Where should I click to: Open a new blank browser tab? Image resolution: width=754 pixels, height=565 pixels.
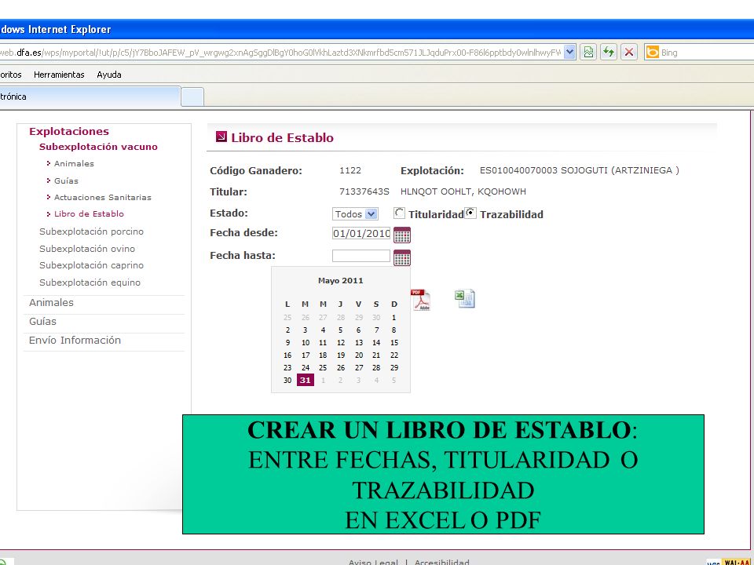[x=192, y=97]
